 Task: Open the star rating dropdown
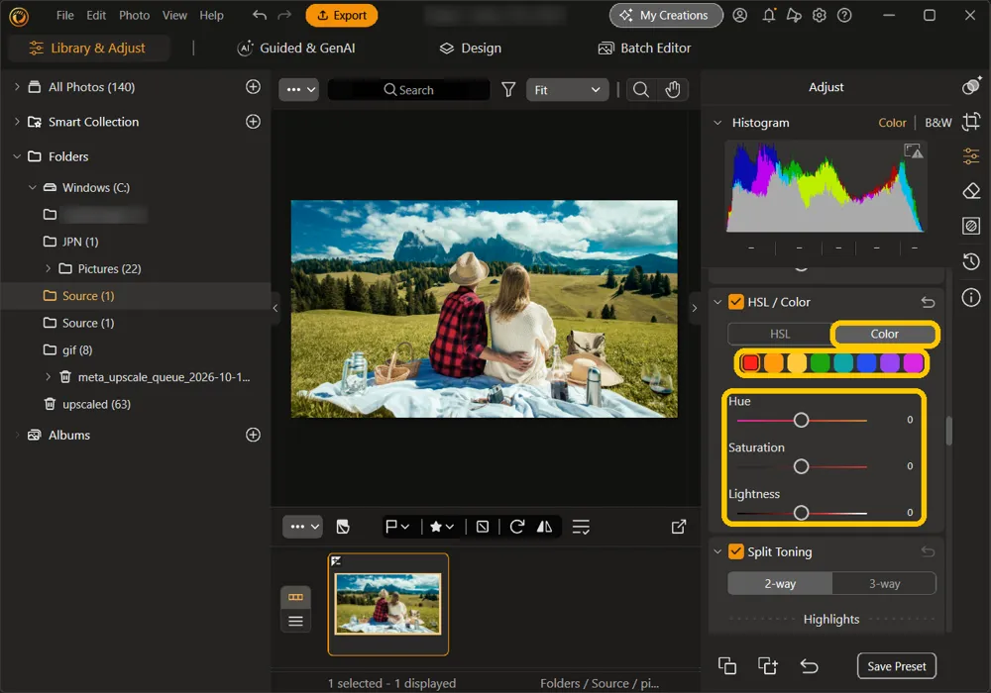[442, 527]
